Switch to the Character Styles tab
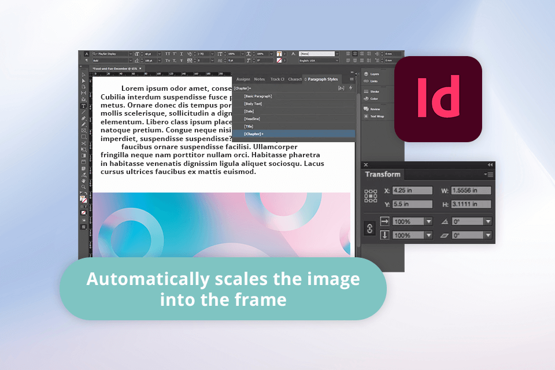This screenshot has width=555, height=370. 295,79
